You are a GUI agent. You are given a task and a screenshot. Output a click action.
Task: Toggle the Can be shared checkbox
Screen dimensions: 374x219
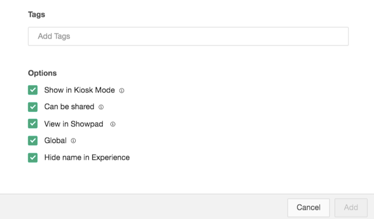(x=33, y=107)
